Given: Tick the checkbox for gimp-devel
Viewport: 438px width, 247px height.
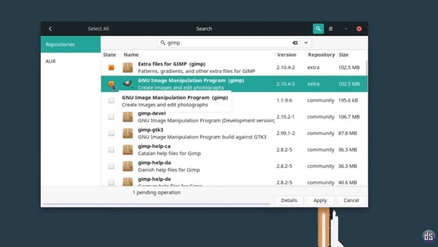Looking at the screenshot, I should (111, 117).
